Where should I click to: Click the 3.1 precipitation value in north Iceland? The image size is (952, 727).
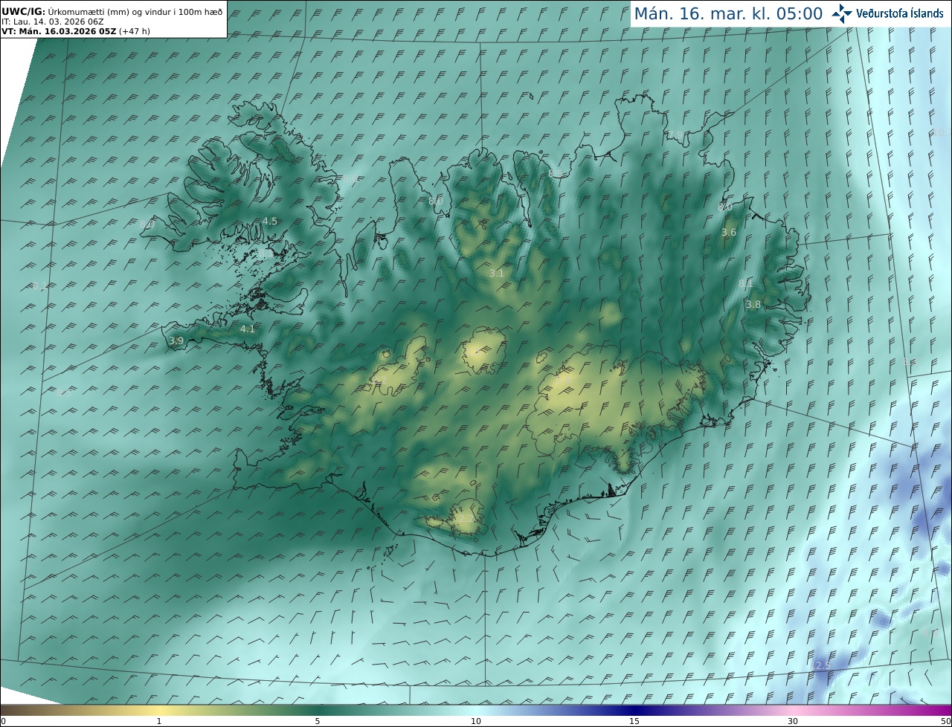(496, 274)
